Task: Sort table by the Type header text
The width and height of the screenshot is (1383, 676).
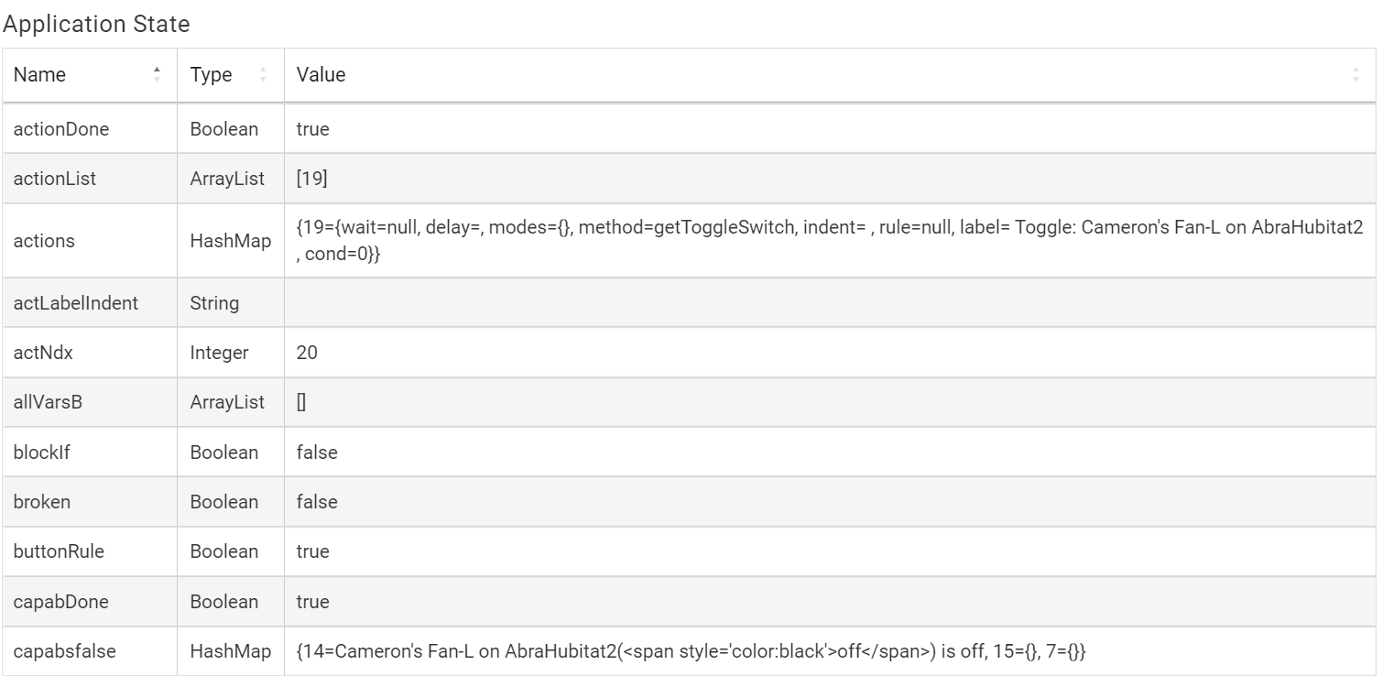Action: pos(212,75)
